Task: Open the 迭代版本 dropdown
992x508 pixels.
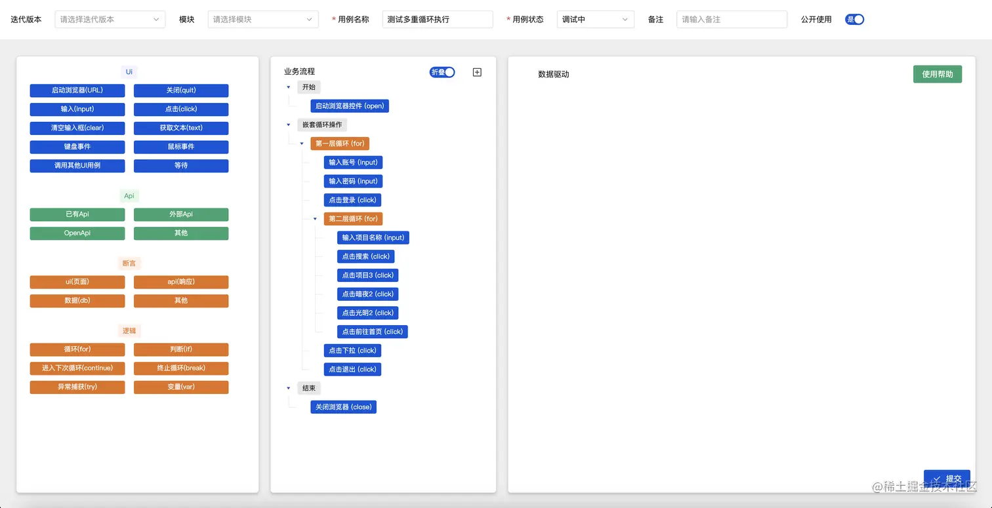Action: click(x=110, y=19)
